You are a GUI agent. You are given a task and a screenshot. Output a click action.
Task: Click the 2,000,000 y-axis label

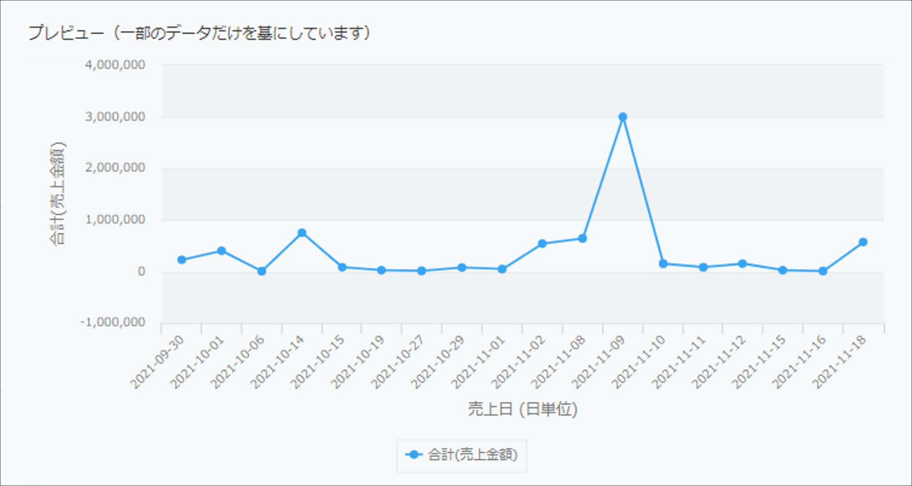tap(115, 168)
